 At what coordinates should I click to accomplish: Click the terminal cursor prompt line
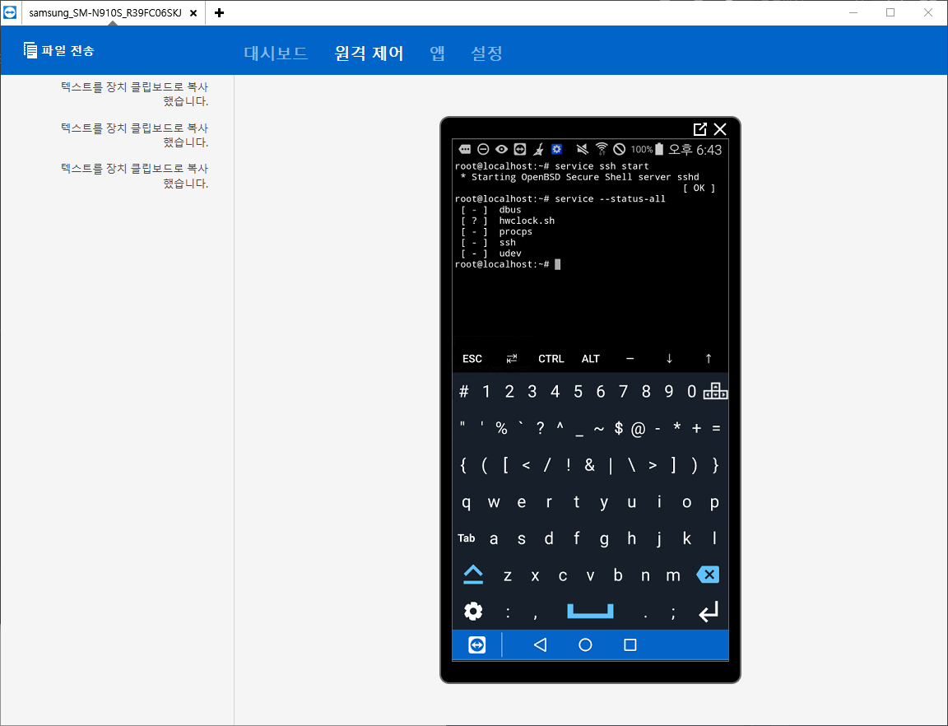508,263
